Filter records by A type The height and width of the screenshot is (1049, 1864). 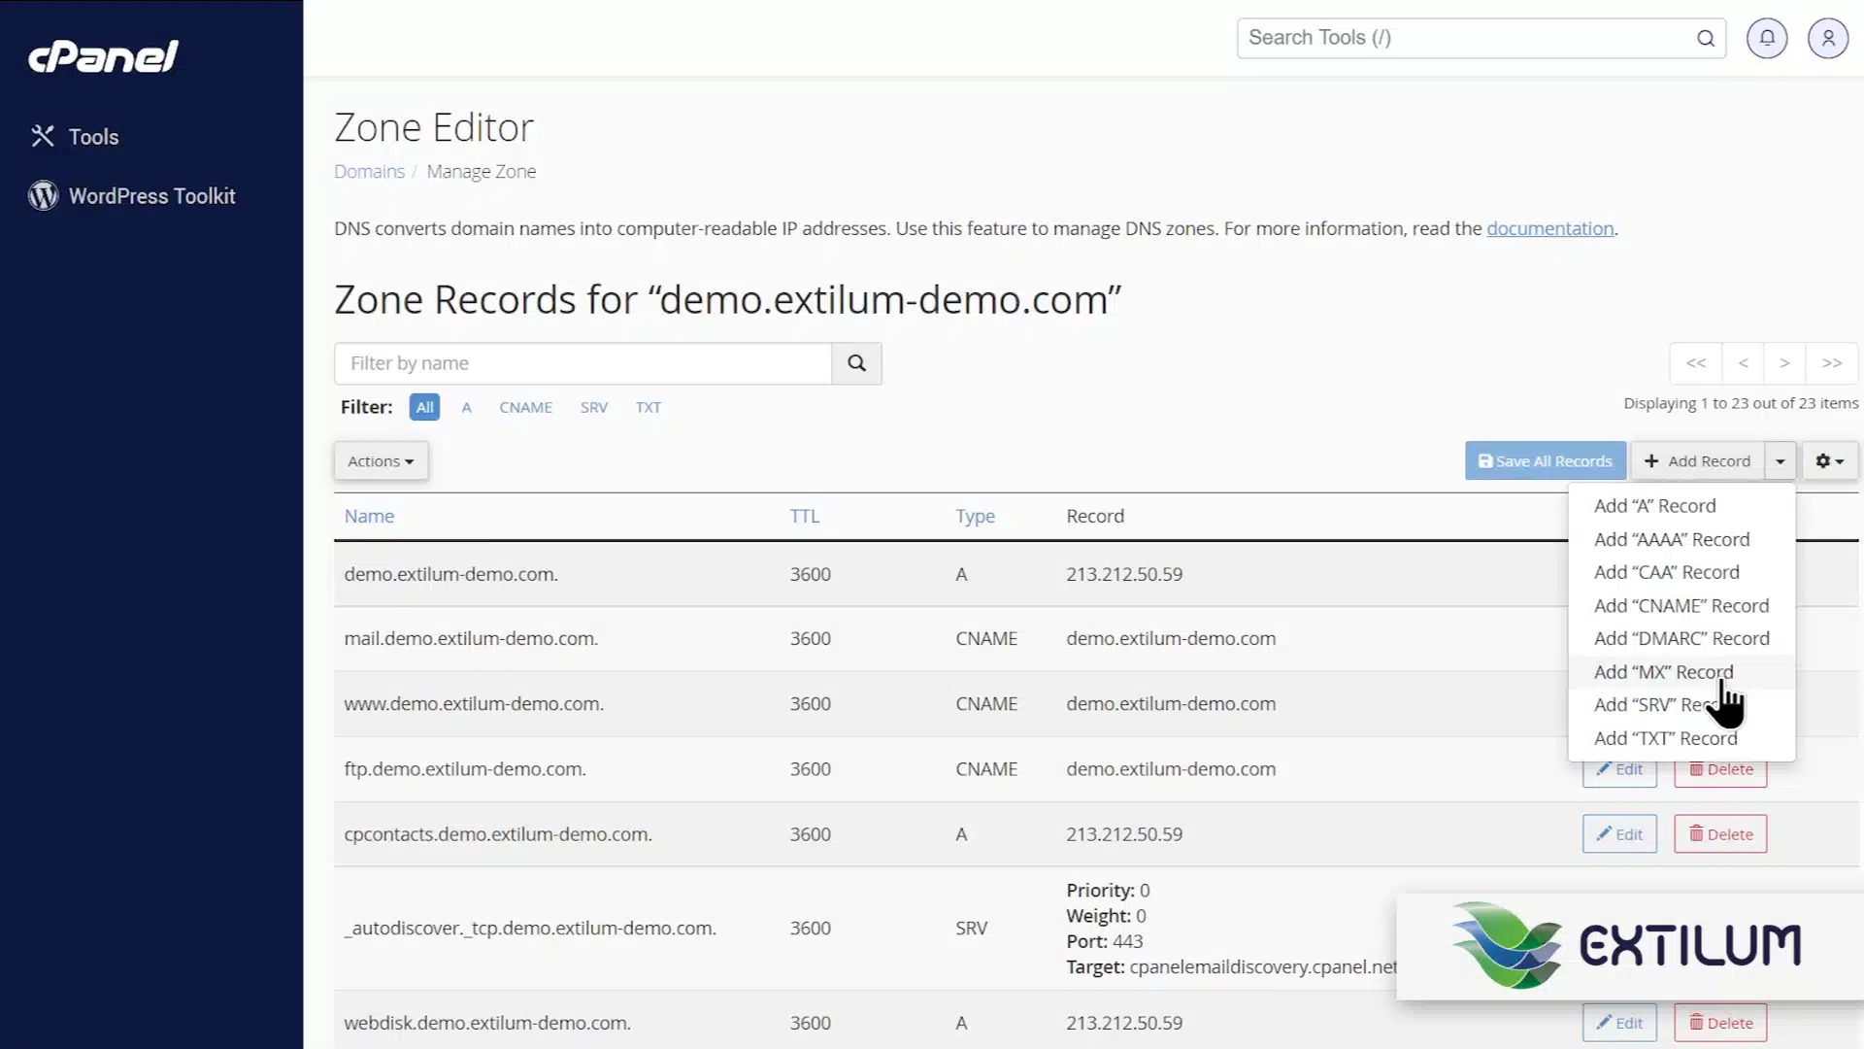(467, 407)
